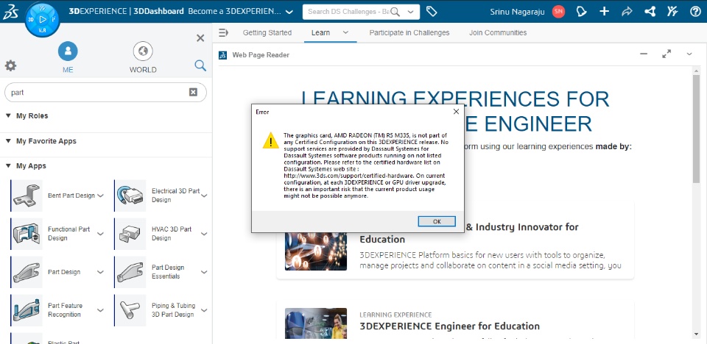Switch to Join Communities tab
This screenshot has height=344, width=707.
498,32
